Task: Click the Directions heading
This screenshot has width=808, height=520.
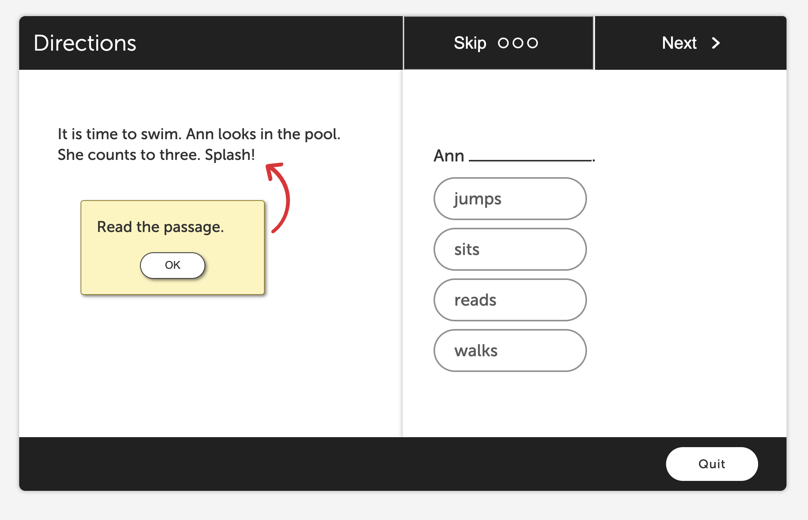Action: [85, 43]
